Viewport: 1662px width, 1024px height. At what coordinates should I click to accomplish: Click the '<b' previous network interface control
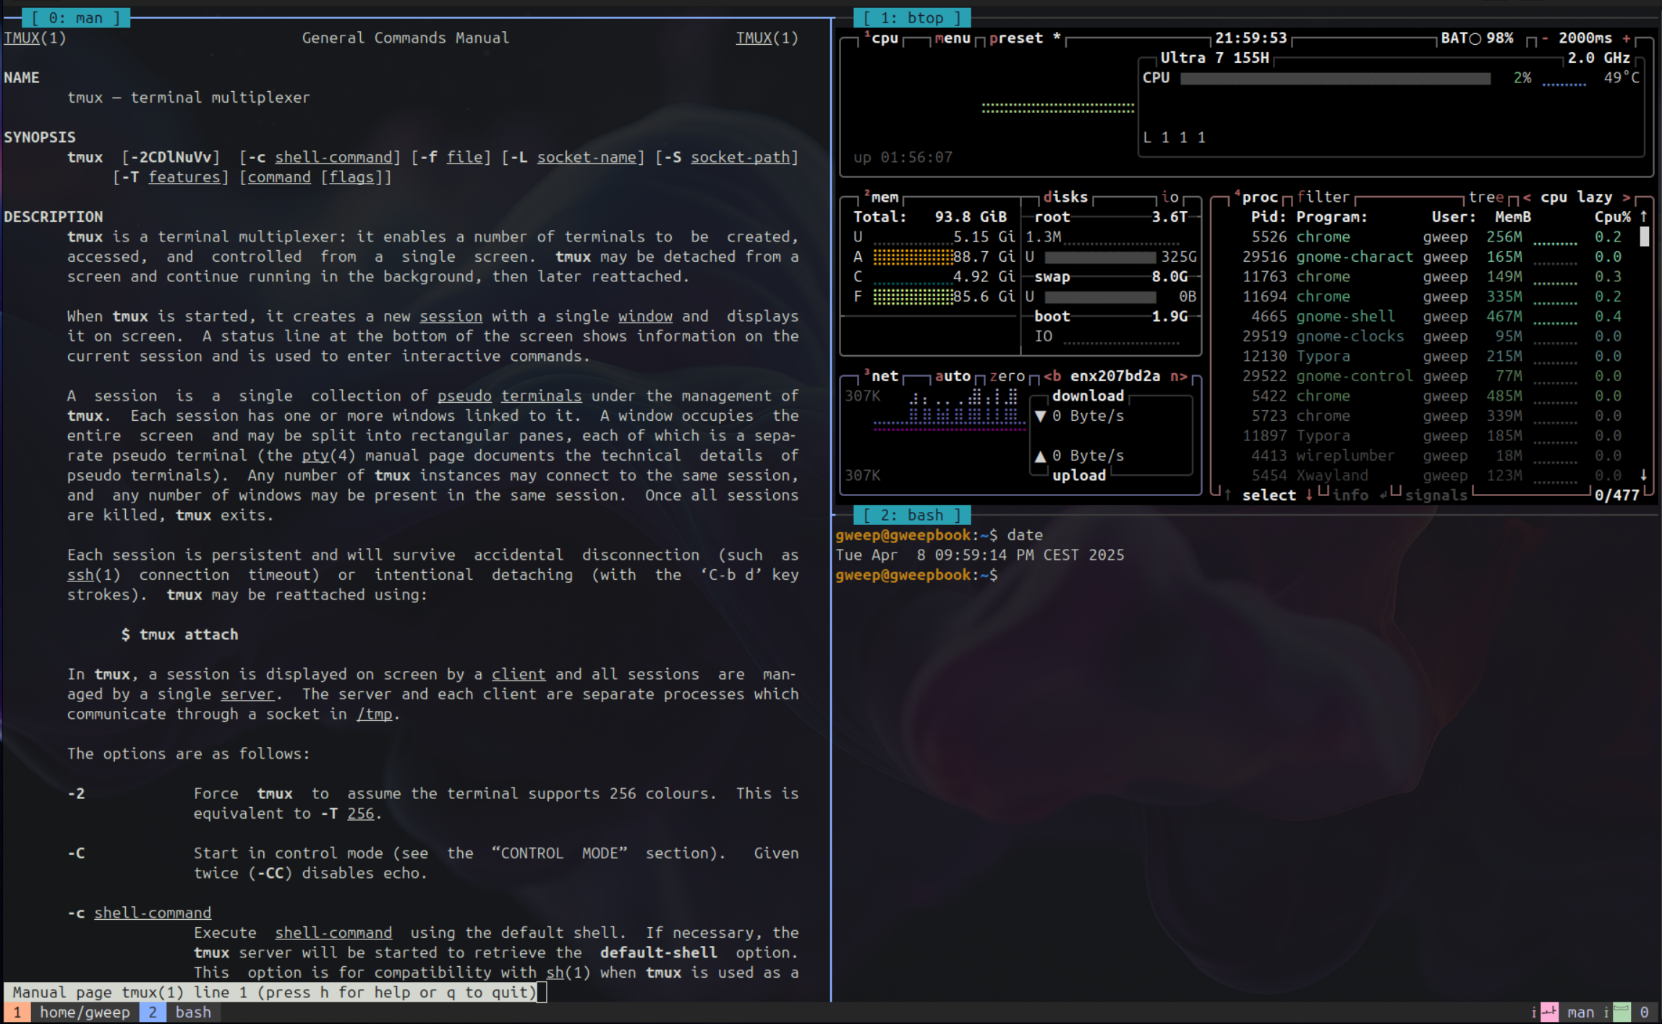click(1052, 376)
